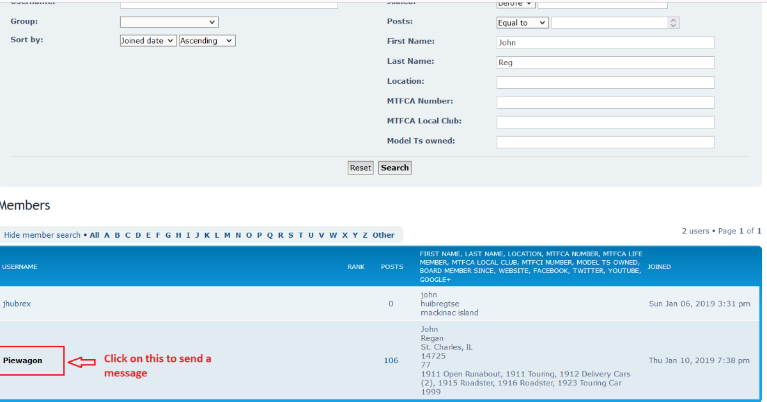Click the Model Ts owned field
This screenshot has width=767, height=402.
click(605, 142)
